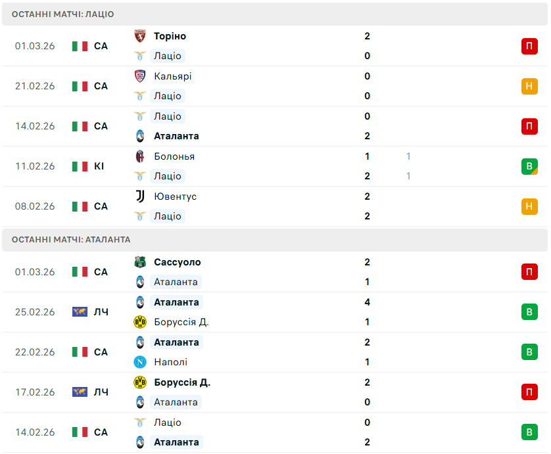This screenshot has width=551, height=454.
Task: Click orange draw badge for Cagliari match
Action: click(529, 86)
